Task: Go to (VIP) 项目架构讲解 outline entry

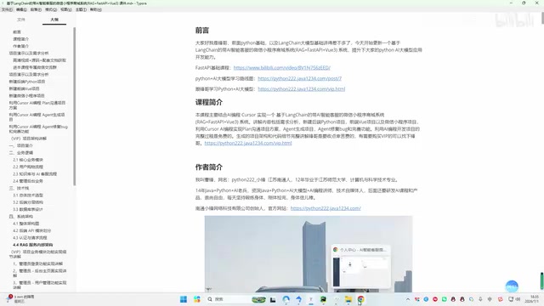Action: pos(29,139)
